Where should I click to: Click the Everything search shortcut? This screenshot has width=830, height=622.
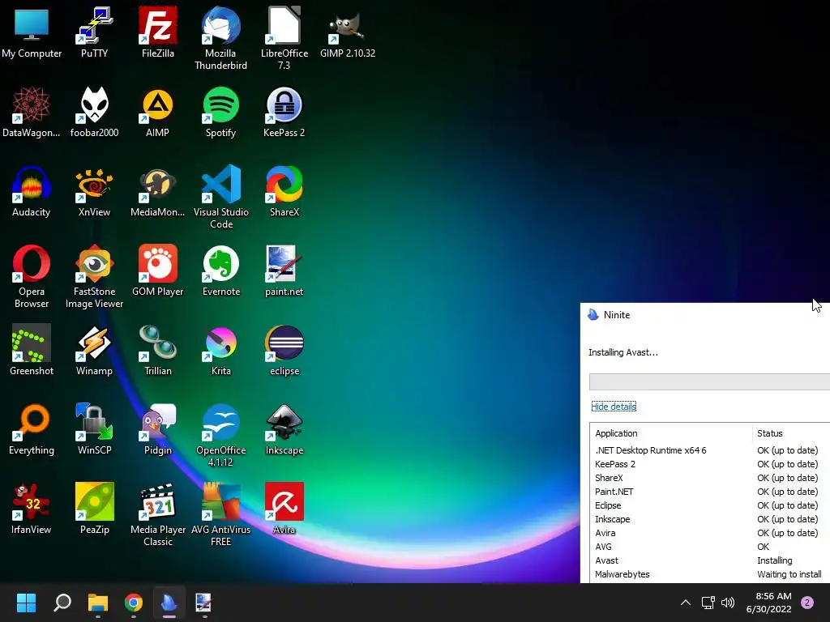click(x=32, y=429)
